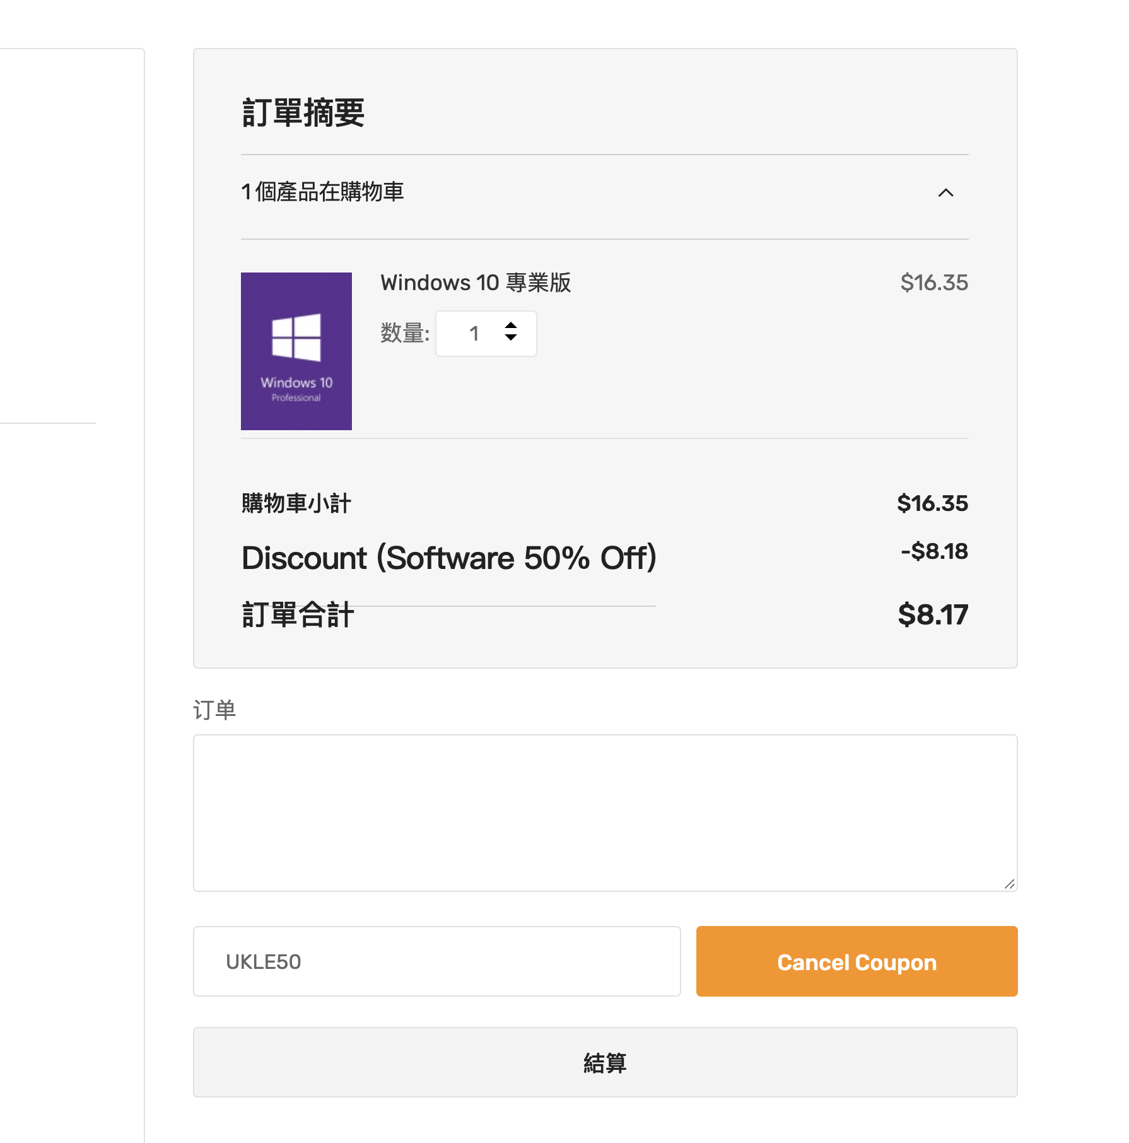1129x1143 pixels.
Task: Collapse the cart items chevron arrow
Action: (945, 193)
